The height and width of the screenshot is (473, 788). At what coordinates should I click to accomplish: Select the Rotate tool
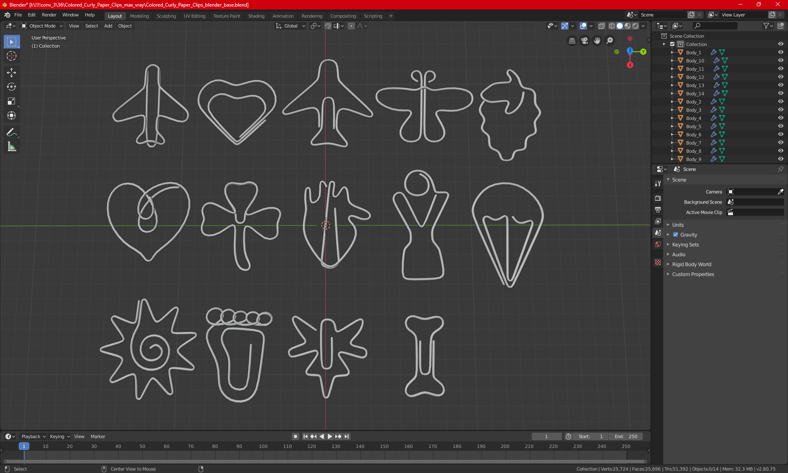click(x=11, y=87)
